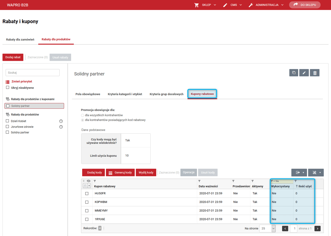Check the last Solidny partner checkbox under Rabaty dla produktów
Screen dimensions: 331x236
coord(8,132)
